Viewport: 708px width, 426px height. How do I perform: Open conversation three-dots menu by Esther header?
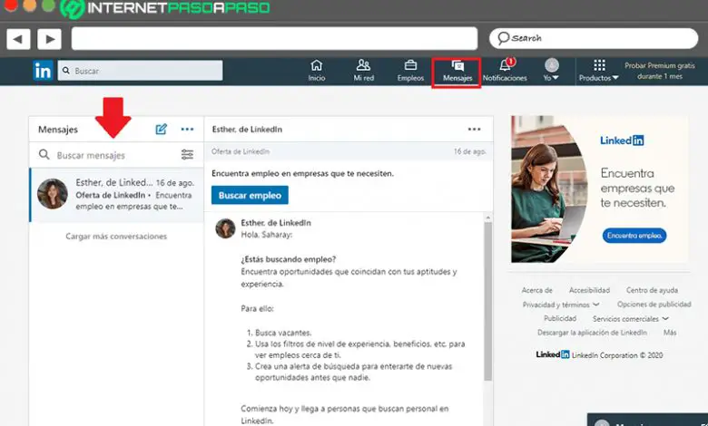point(474,130)
